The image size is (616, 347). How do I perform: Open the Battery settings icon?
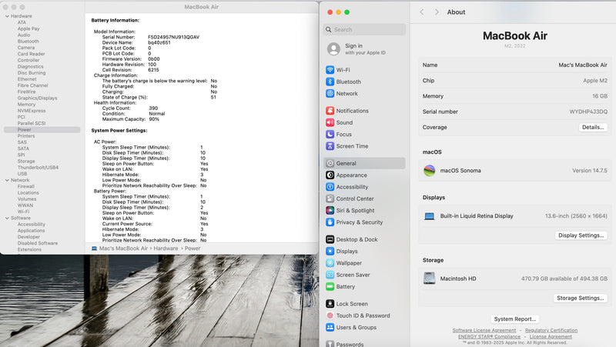click(x=330, y=286)
